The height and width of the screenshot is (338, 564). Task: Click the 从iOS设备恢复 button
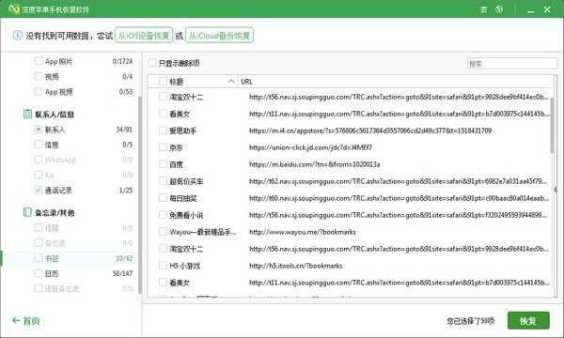click(x=144, y=35)
